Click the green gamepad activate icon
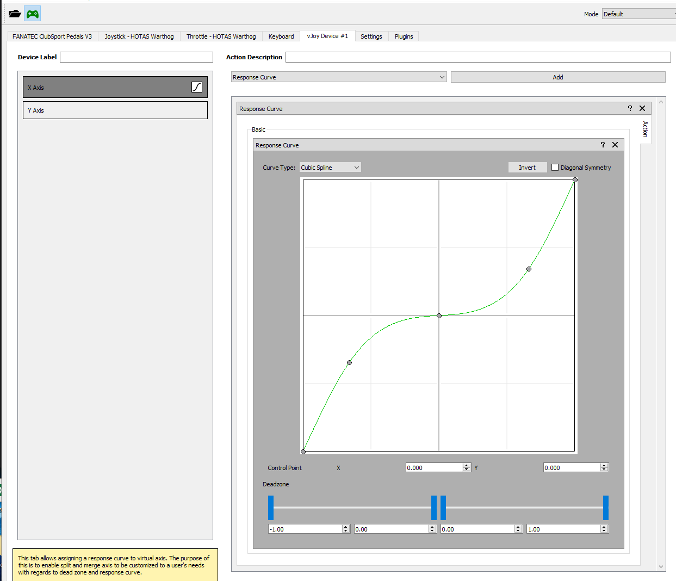This screenshot has width=676, height=581. click(x=33, y=14)
